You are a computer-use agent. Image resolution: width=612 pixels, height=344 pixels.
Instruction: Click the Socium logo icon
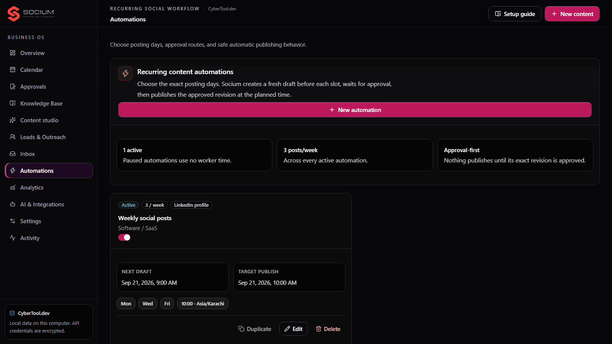pyautogui.click(x=14, y=14)
